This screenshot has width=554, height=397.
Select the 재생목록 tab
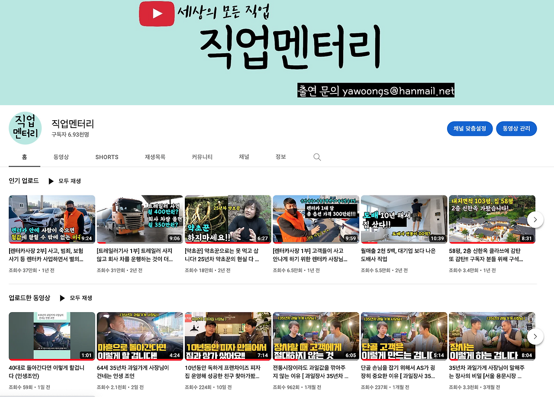tap(155, 157)
